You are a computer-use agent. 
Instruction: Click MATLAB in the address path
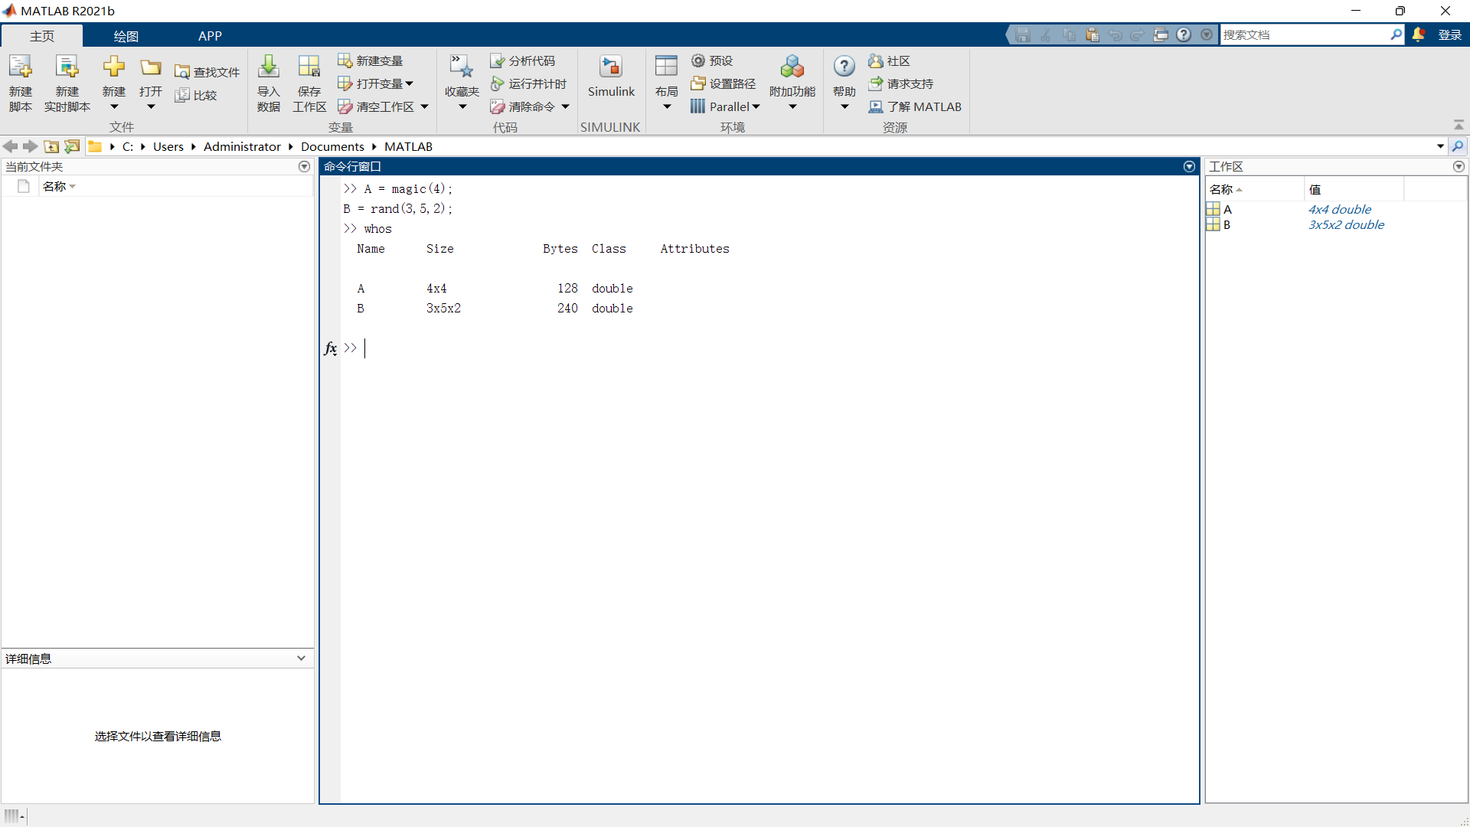[408, 146]
